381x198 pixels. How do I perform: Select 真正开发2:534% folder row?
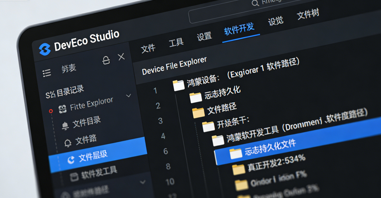point(269,164)
